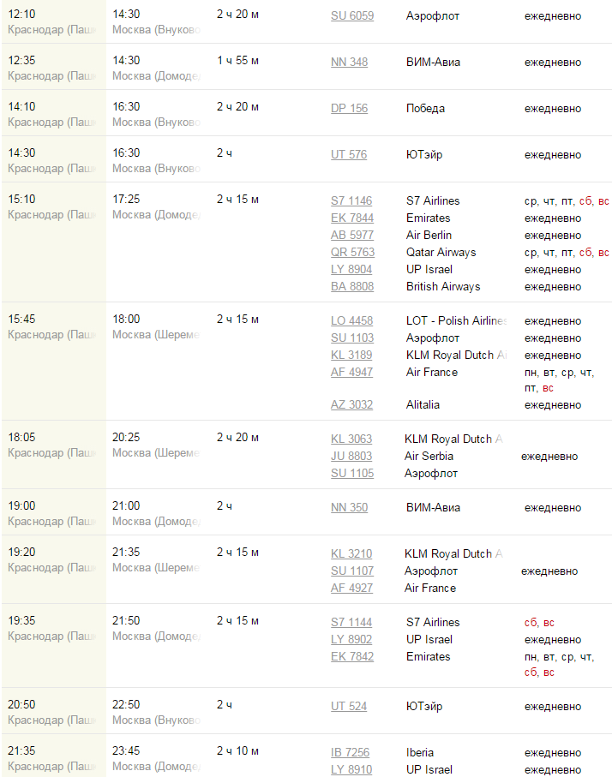Click Emirates flight EK 7844
Image resolution: width=612 pixels, height=777 pixels.
pyautogui.click(x=352, y=218)
